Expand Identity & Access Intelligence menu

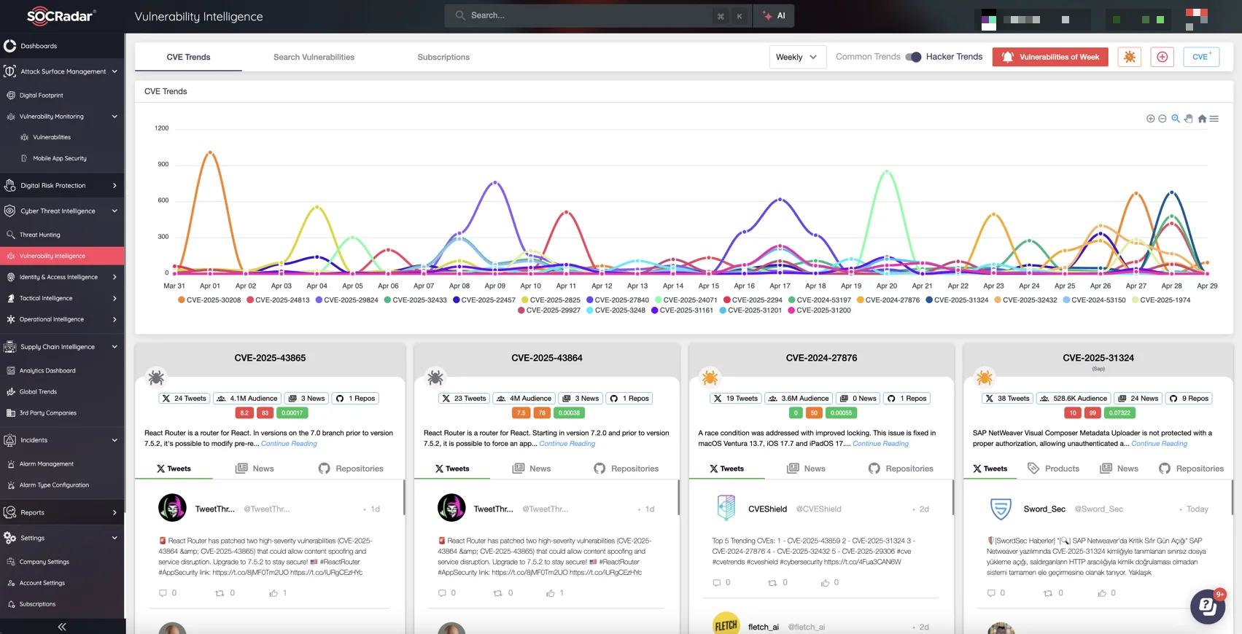point(62,277)
